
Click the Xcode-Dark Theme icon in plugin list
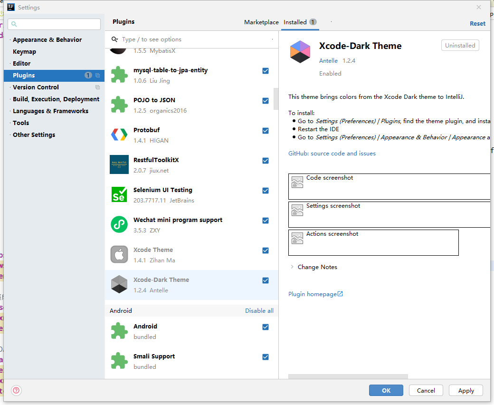pos(119,284)
